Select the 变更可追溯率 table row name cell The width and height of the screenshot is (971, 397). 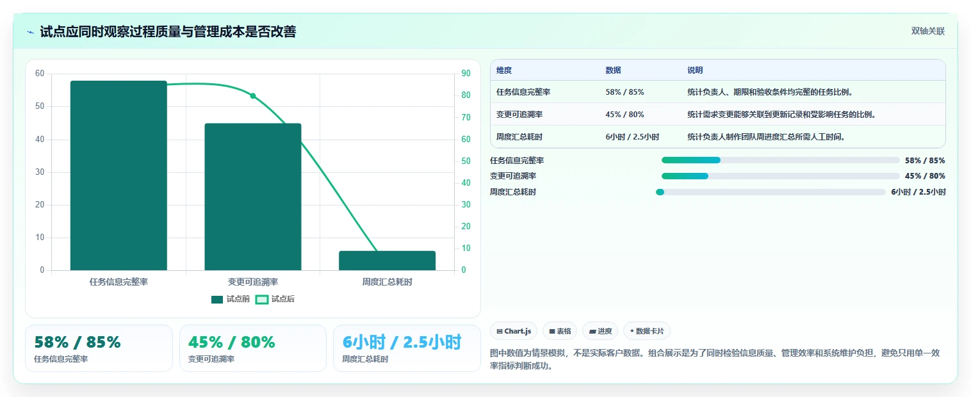pyautogui.click(x=519, y=115)
